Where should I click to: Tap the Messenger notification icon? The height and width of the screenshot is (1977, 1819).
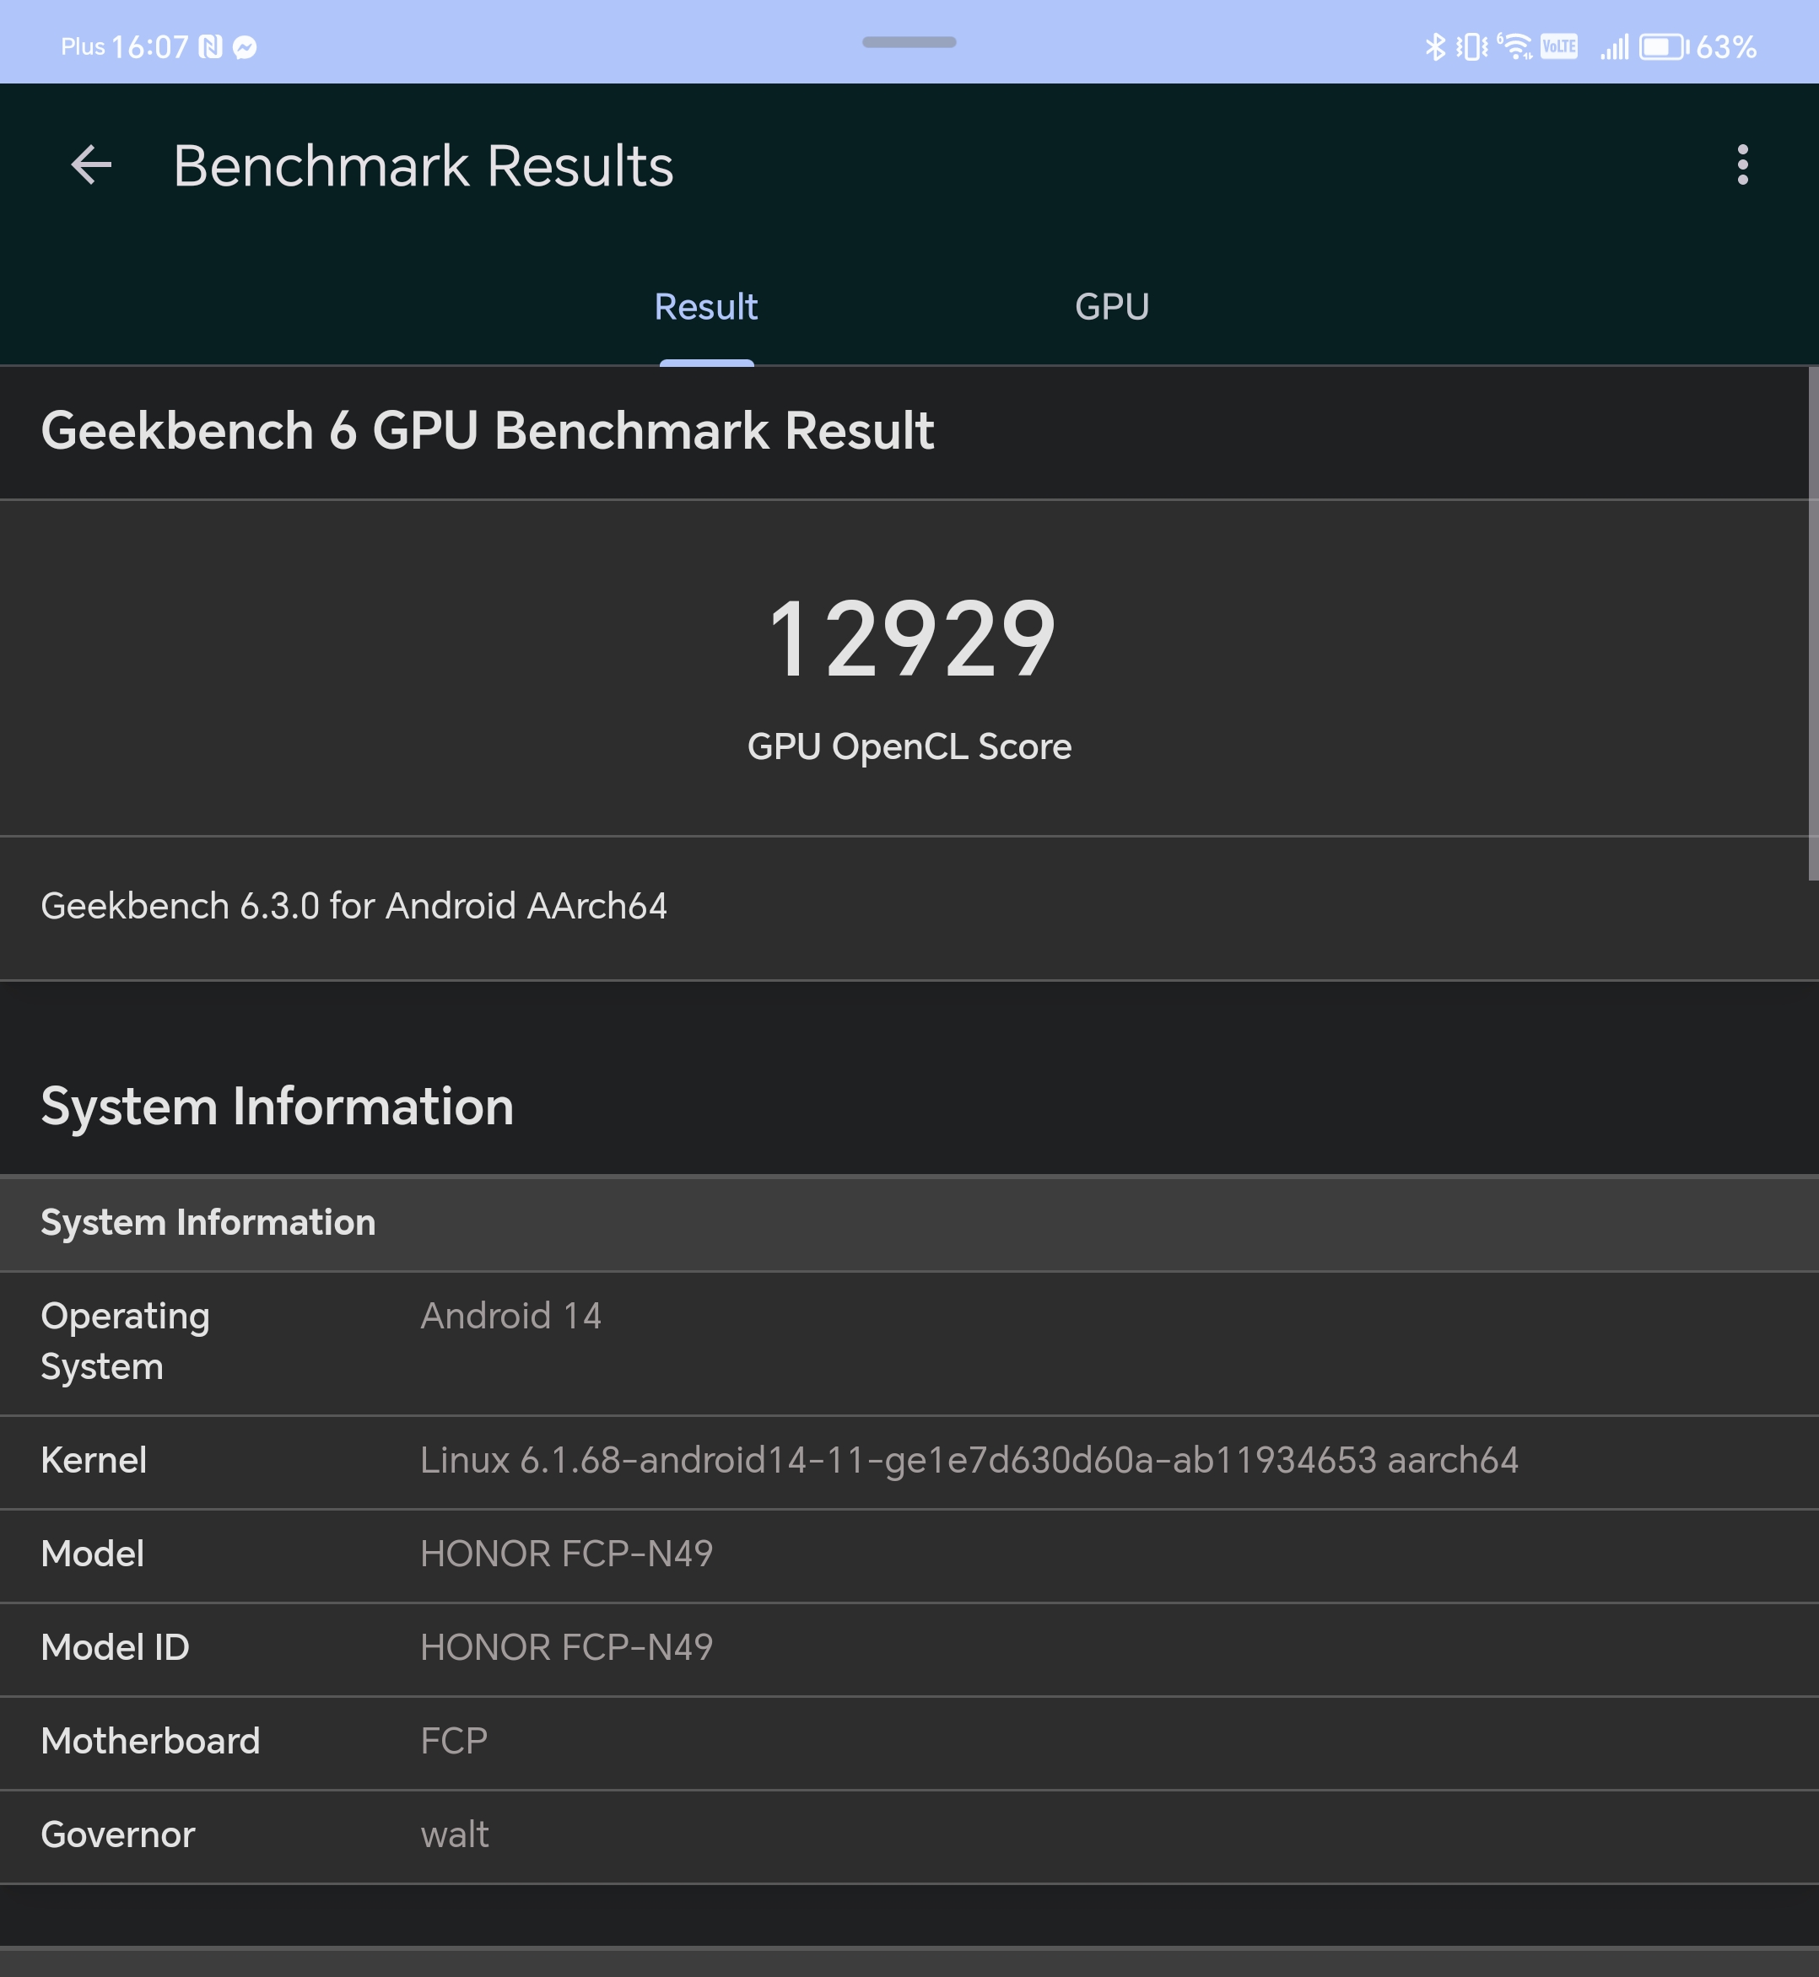(245, 47)
